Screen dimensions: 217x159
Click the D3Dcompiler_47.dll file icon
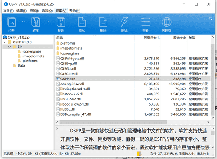pyautogui.click(x=58, y=114)
